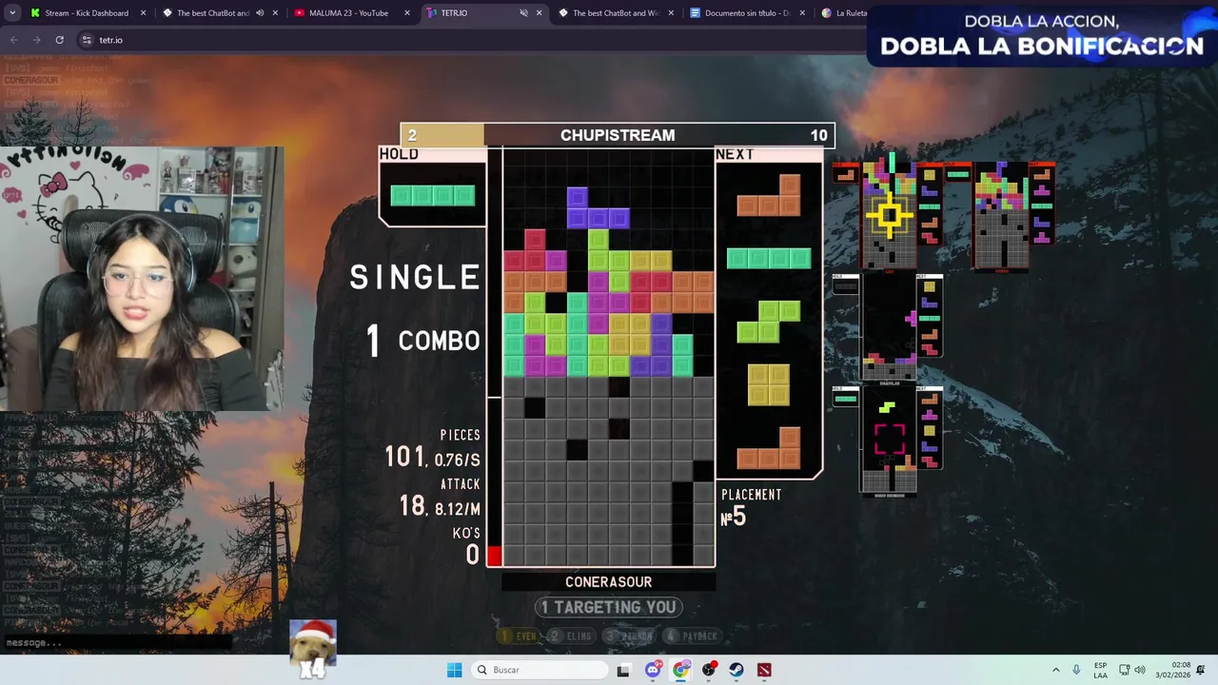Open the volume control in the system tray
1218x685 pixels.
click(x=1140, y=670)
